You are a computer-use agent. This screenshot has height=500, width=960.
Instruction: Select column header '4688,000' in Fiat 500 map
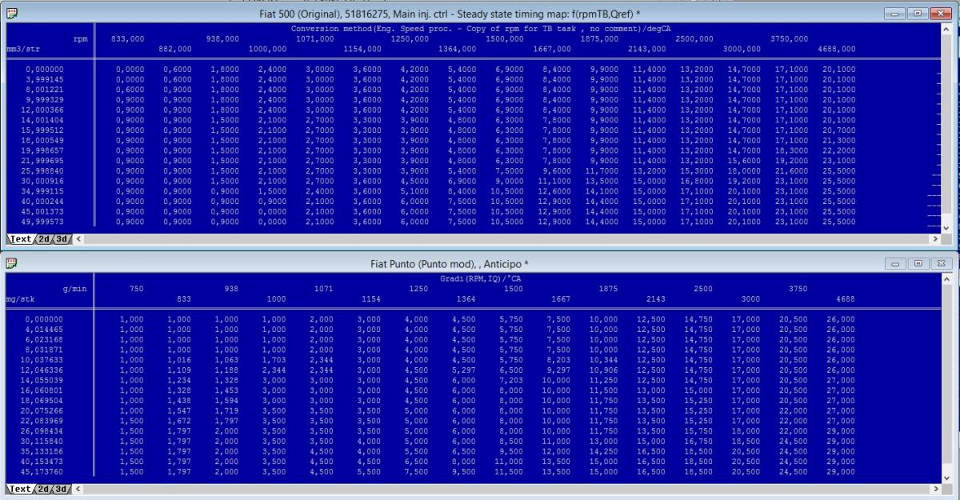(836, 49)
